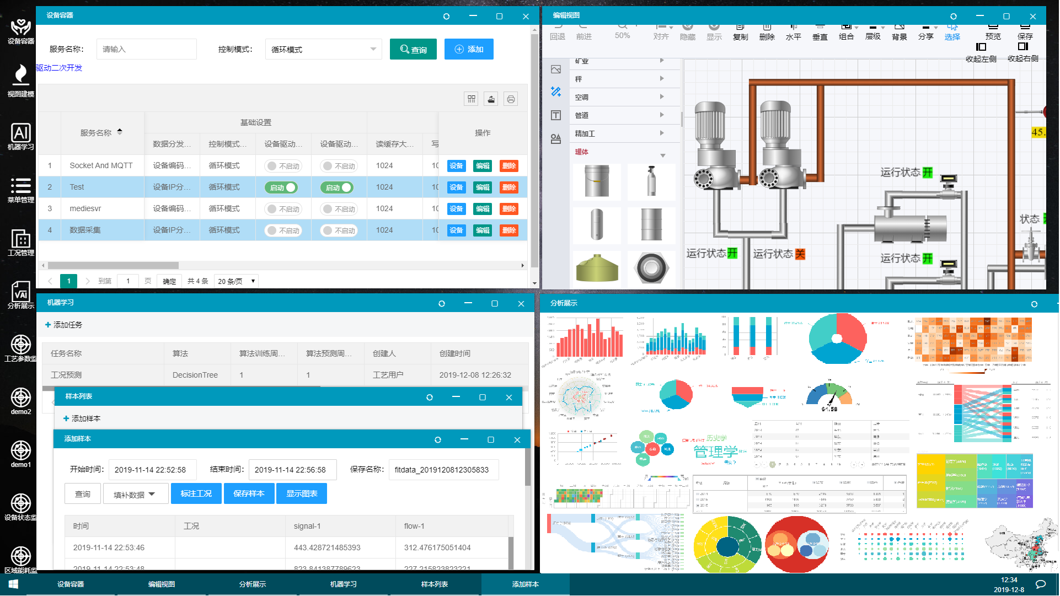This screenshot has width=1060, height=596.
Task: Toggle first 不启动 switch for Socket And MQTT
Action: [283, 166]
